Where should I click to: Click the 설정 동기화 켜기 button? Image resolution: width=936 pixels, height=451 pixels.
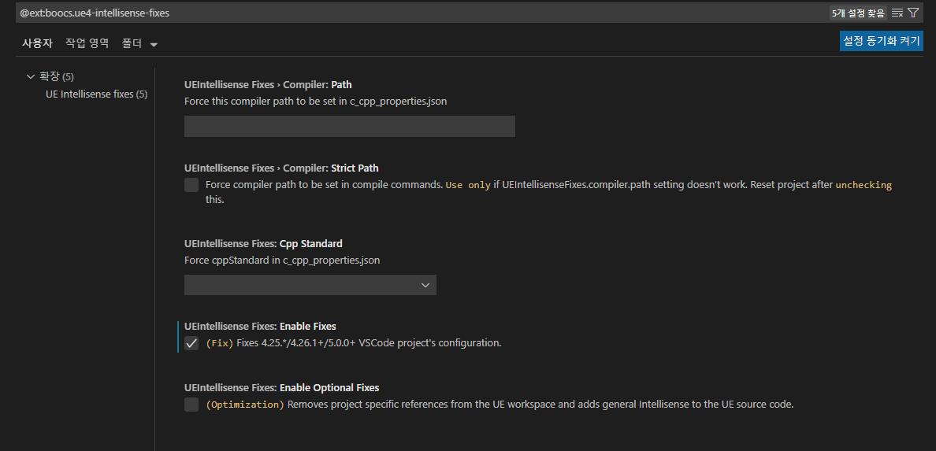click(881, 41)
